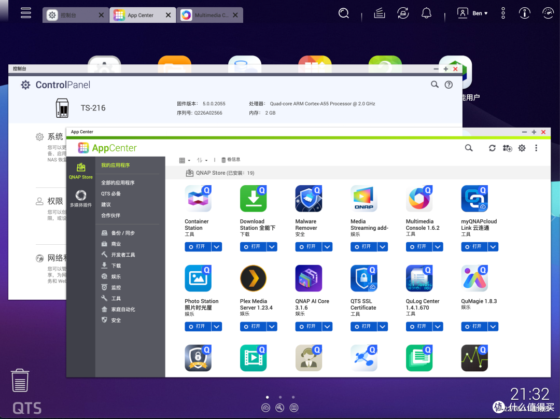Select 我的应用程序 category

point(115,165)
